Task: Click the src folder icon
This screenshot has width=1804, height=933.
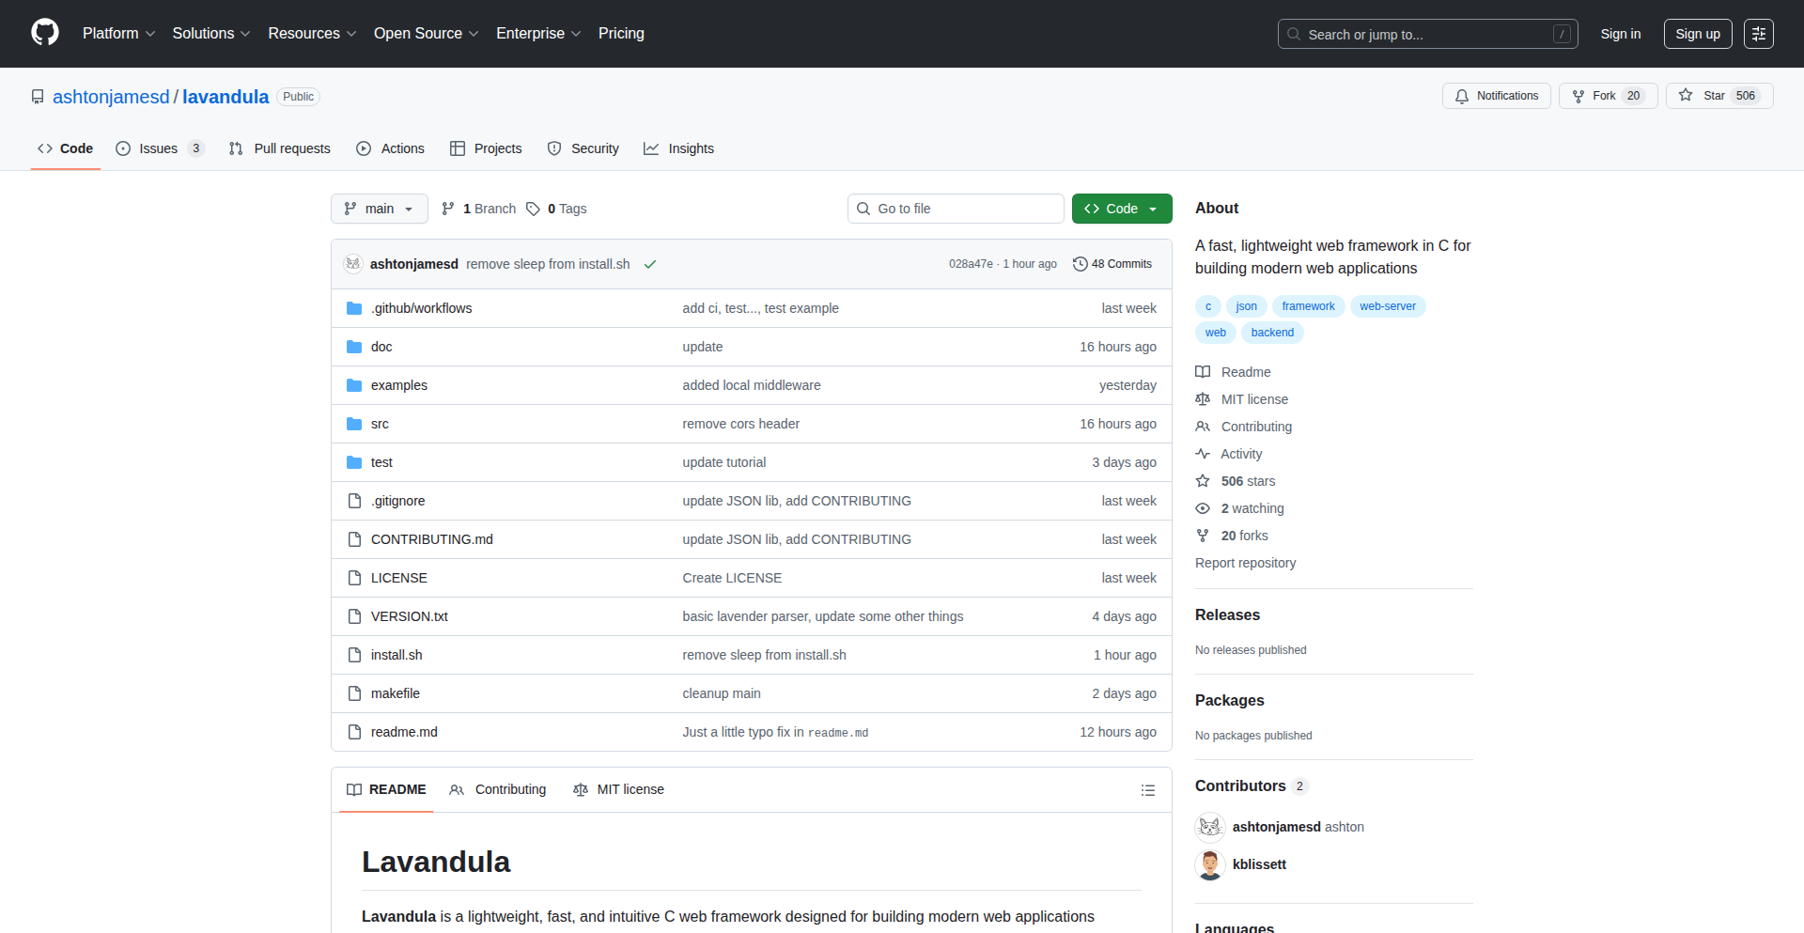Action: point(354,424)
